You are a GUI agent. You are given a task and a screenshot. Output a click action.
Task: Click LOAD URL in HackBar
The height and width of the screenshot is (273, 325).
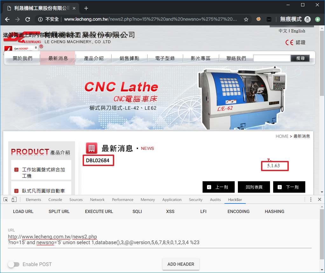pyautogui.click(x=23, y=211)
